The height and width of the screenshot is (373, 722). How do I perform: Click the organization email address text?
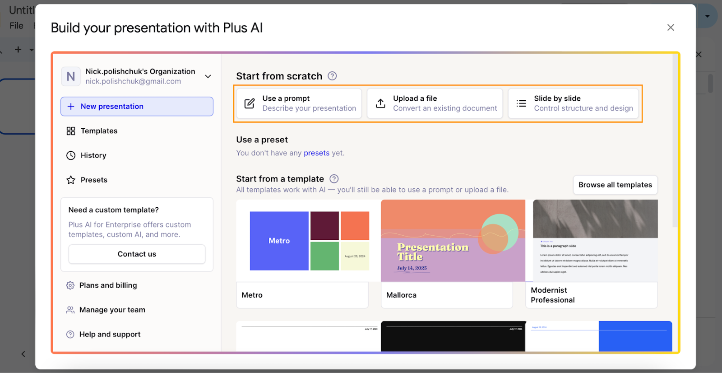(x=133, y=81)
